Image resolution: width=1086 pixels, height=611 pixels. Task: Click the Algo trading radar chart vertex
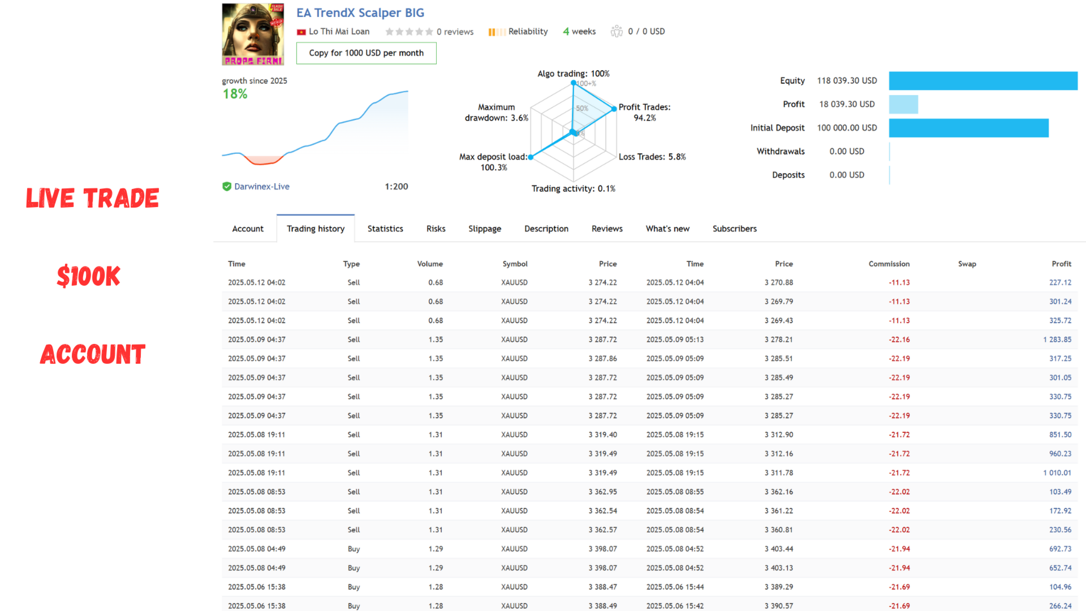pyautogui.click(x=573, y=83)
